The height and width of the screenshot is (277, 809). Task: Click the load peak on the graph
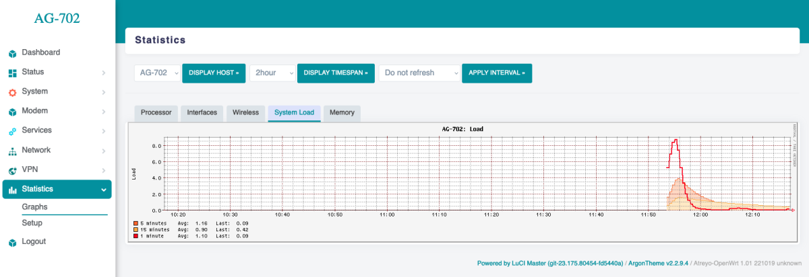coord(675,141)
